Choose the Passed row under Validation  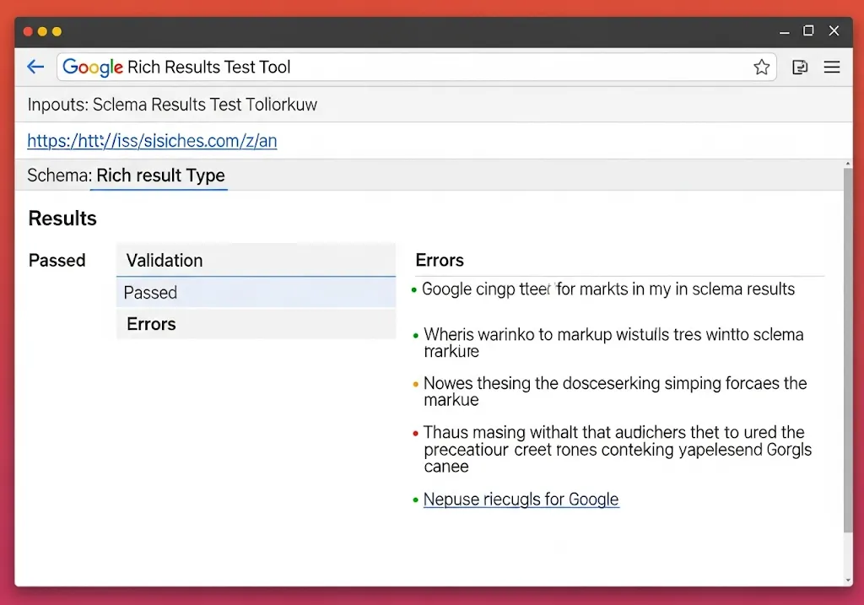(x=256, y=292)
